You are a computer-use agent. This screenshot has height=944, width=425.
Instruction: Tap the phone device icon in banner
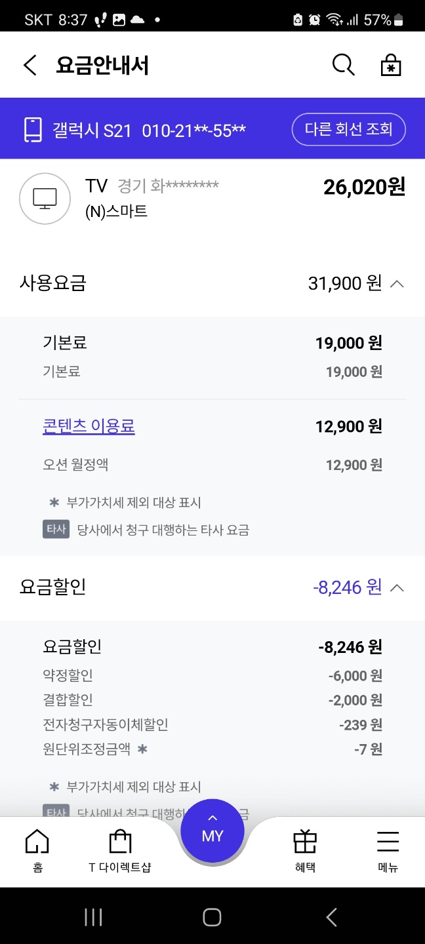(x=33, y=129)
